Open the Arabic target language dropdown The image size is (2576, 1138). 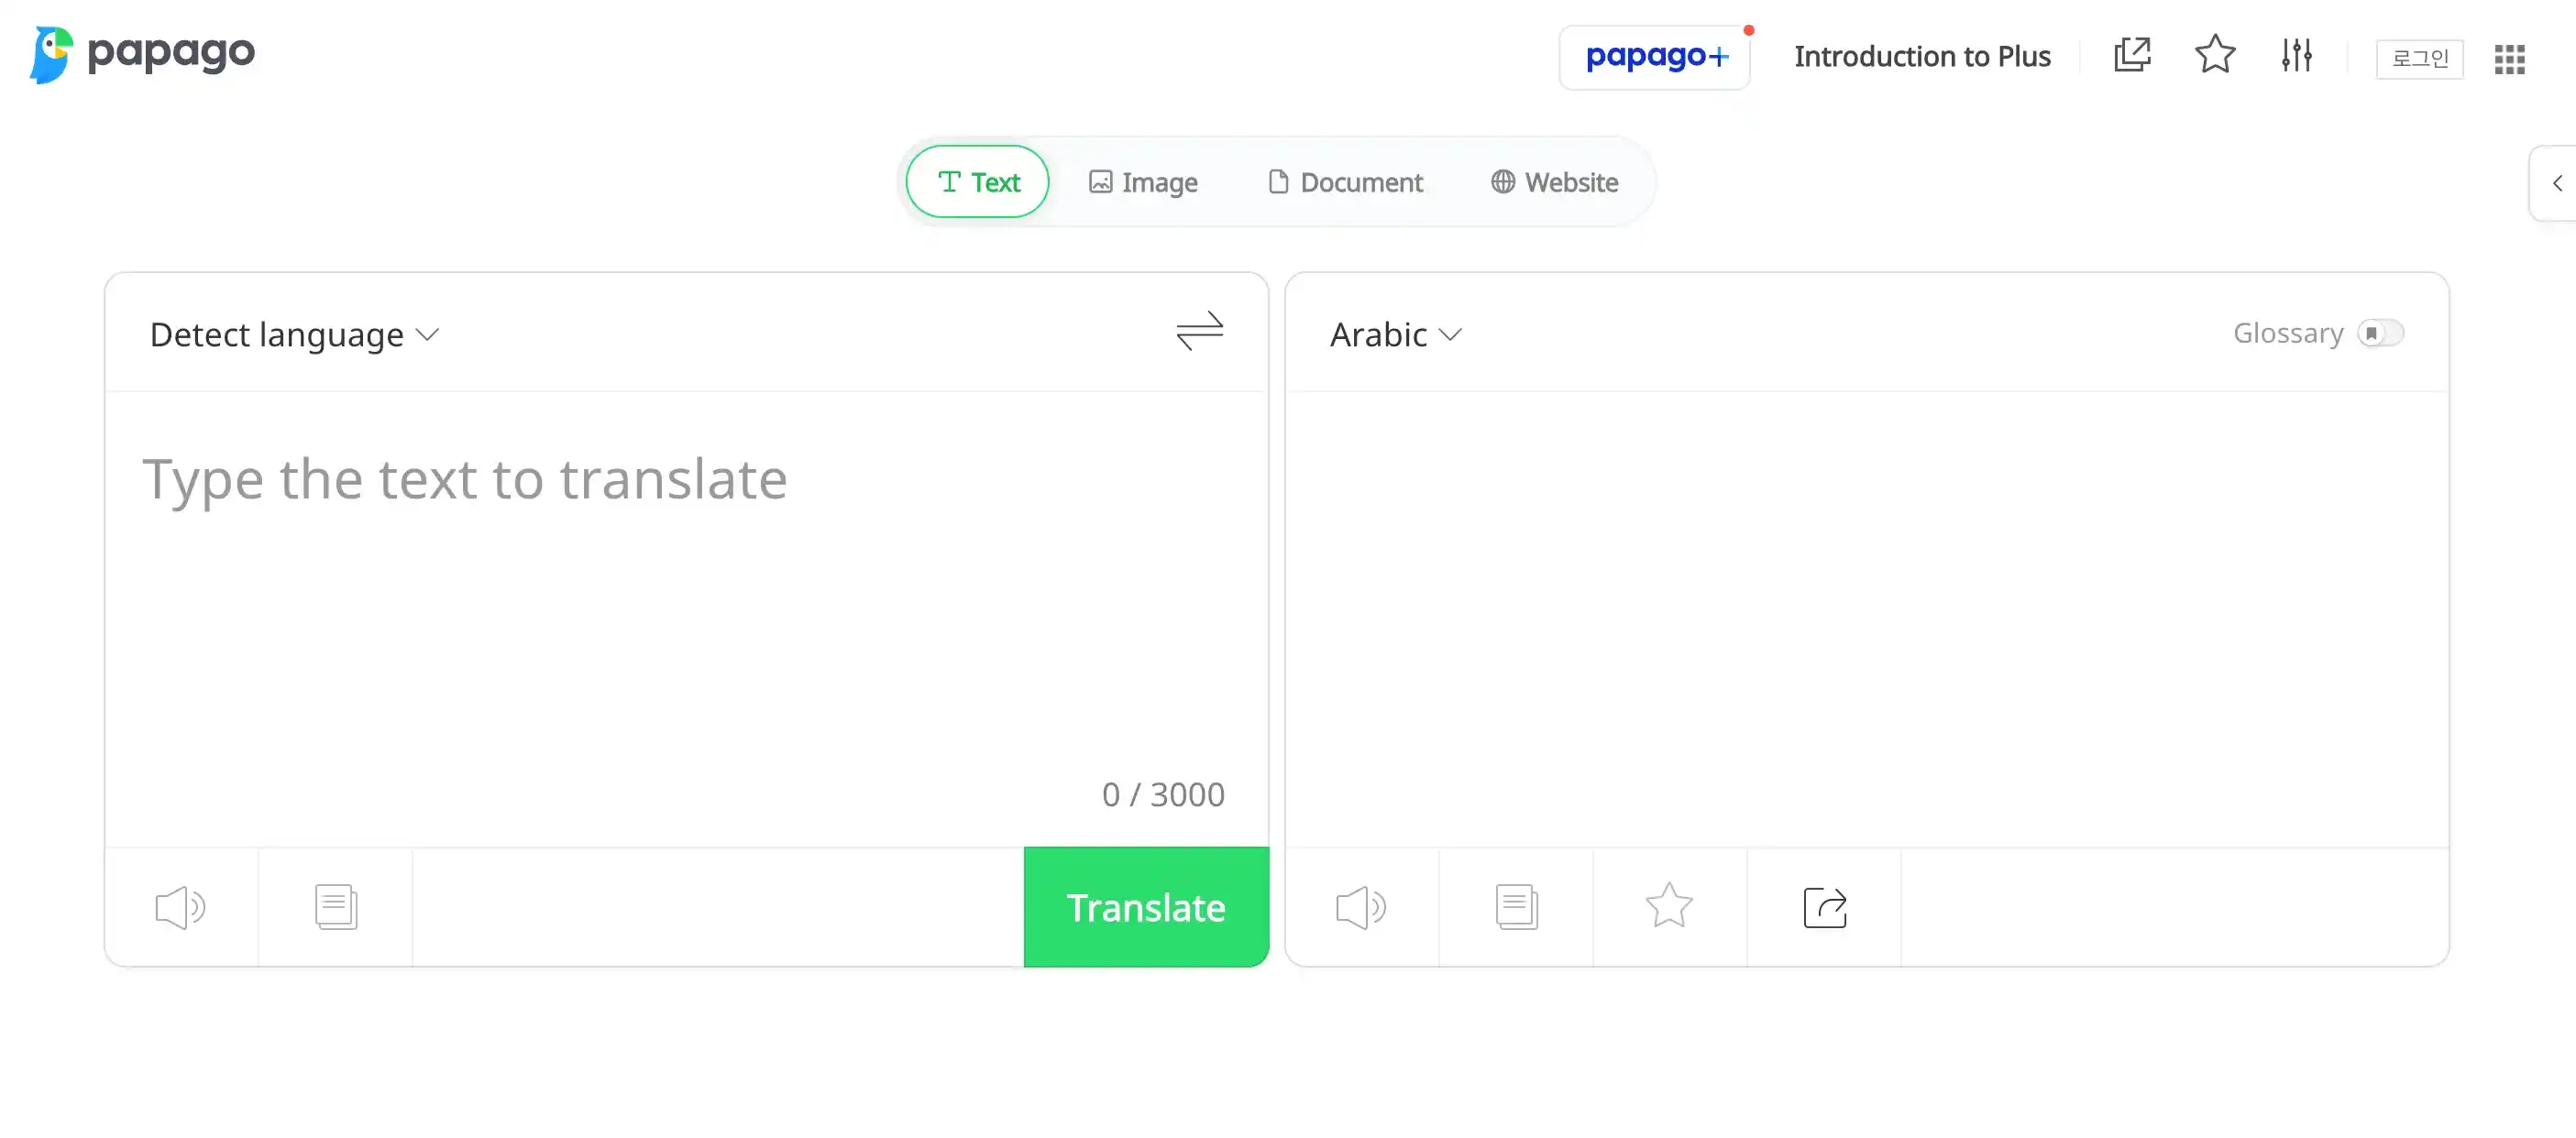click(x=1394, y=334)
